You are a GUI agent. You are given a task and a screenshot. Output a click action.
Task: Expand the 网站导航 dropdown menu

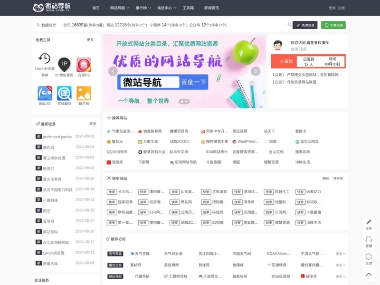coord(120,8)
